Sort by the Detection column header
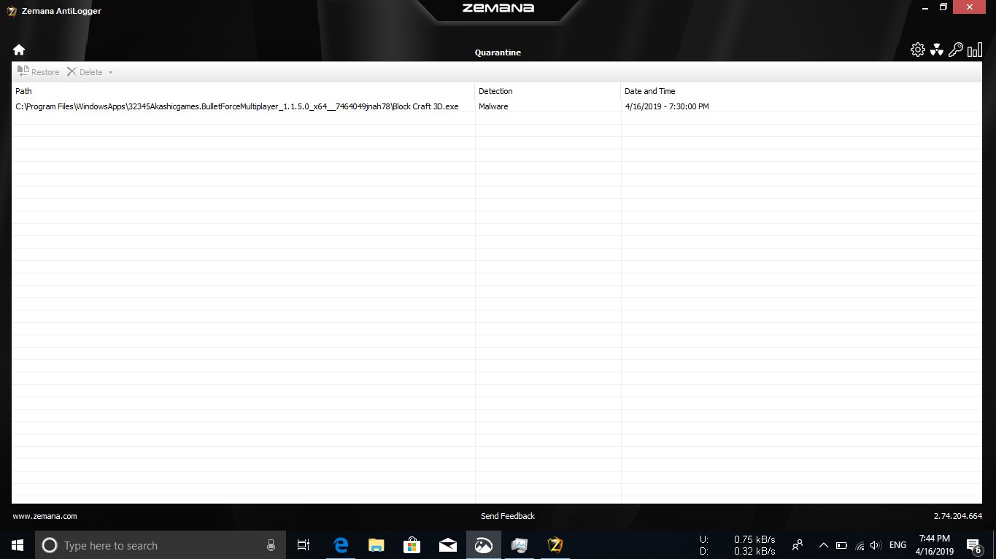996x559 pixels. 548,91
